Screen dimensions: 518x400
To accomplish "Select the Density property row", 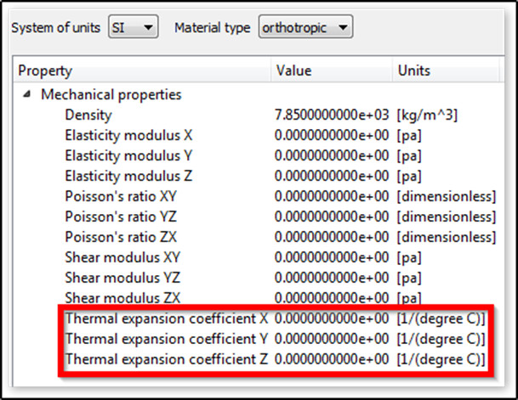I will click(88, 115).
